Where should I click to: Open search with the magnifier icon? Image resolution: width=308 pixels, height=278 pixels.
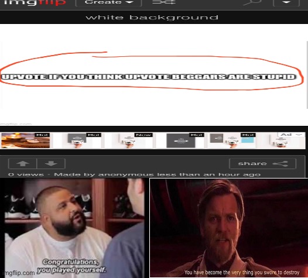[x=252, y=2]
